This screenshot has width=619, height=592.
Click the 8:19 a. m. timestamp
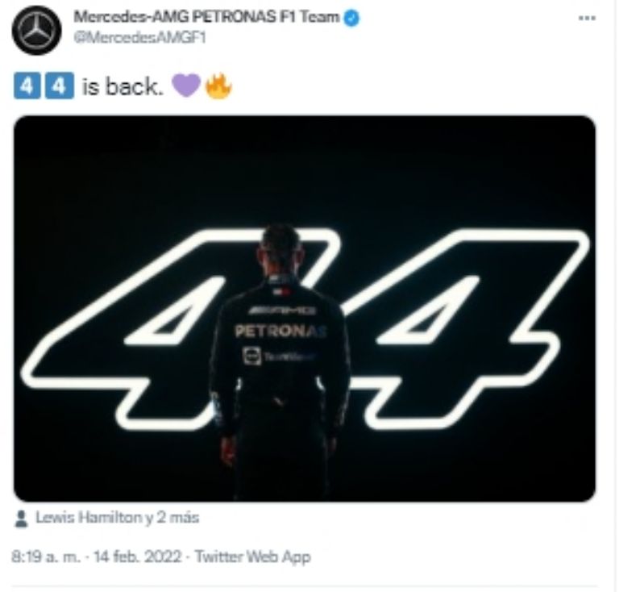click(x=47, y=557)
